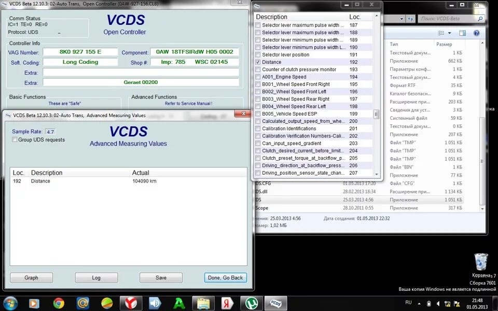Open uTorrent from the taskbar
The image size is (498, 311).
[x=252, y=303]
